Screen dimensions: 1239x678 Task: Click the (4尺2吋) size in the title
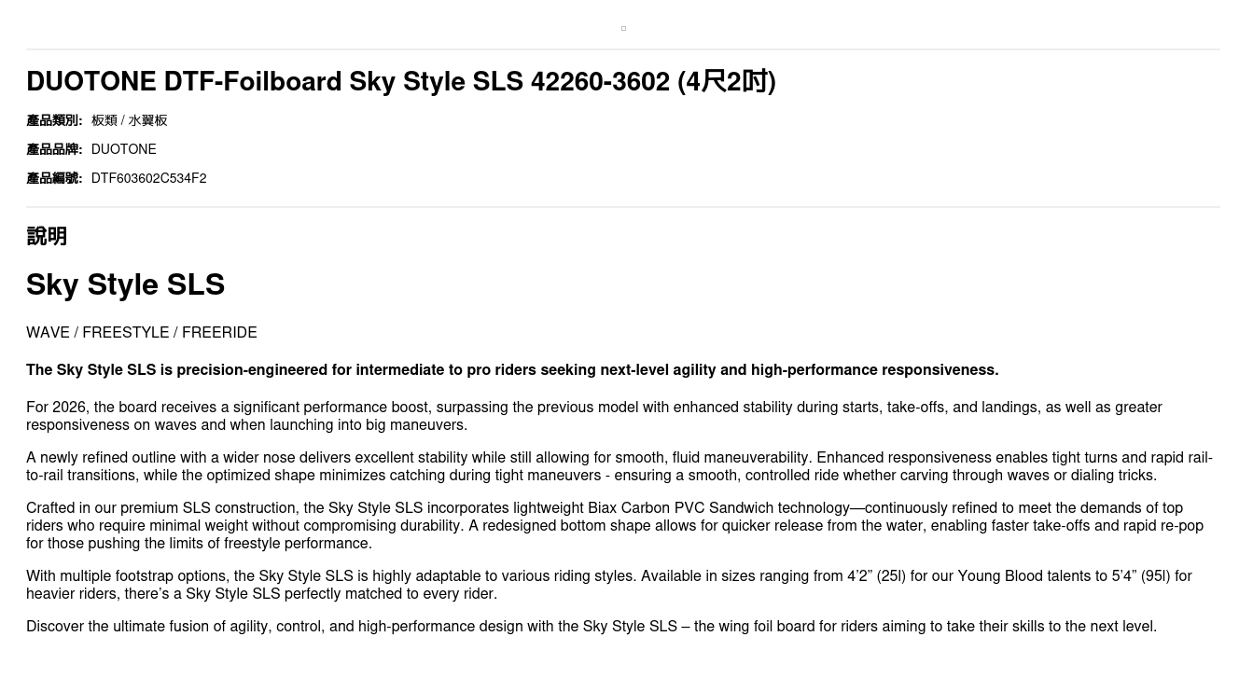tap(727, 82)
